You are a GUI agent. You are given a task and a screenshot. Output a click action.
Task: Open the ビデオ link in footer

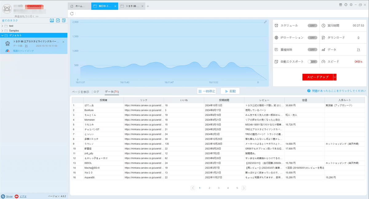(x=23, y=196)
